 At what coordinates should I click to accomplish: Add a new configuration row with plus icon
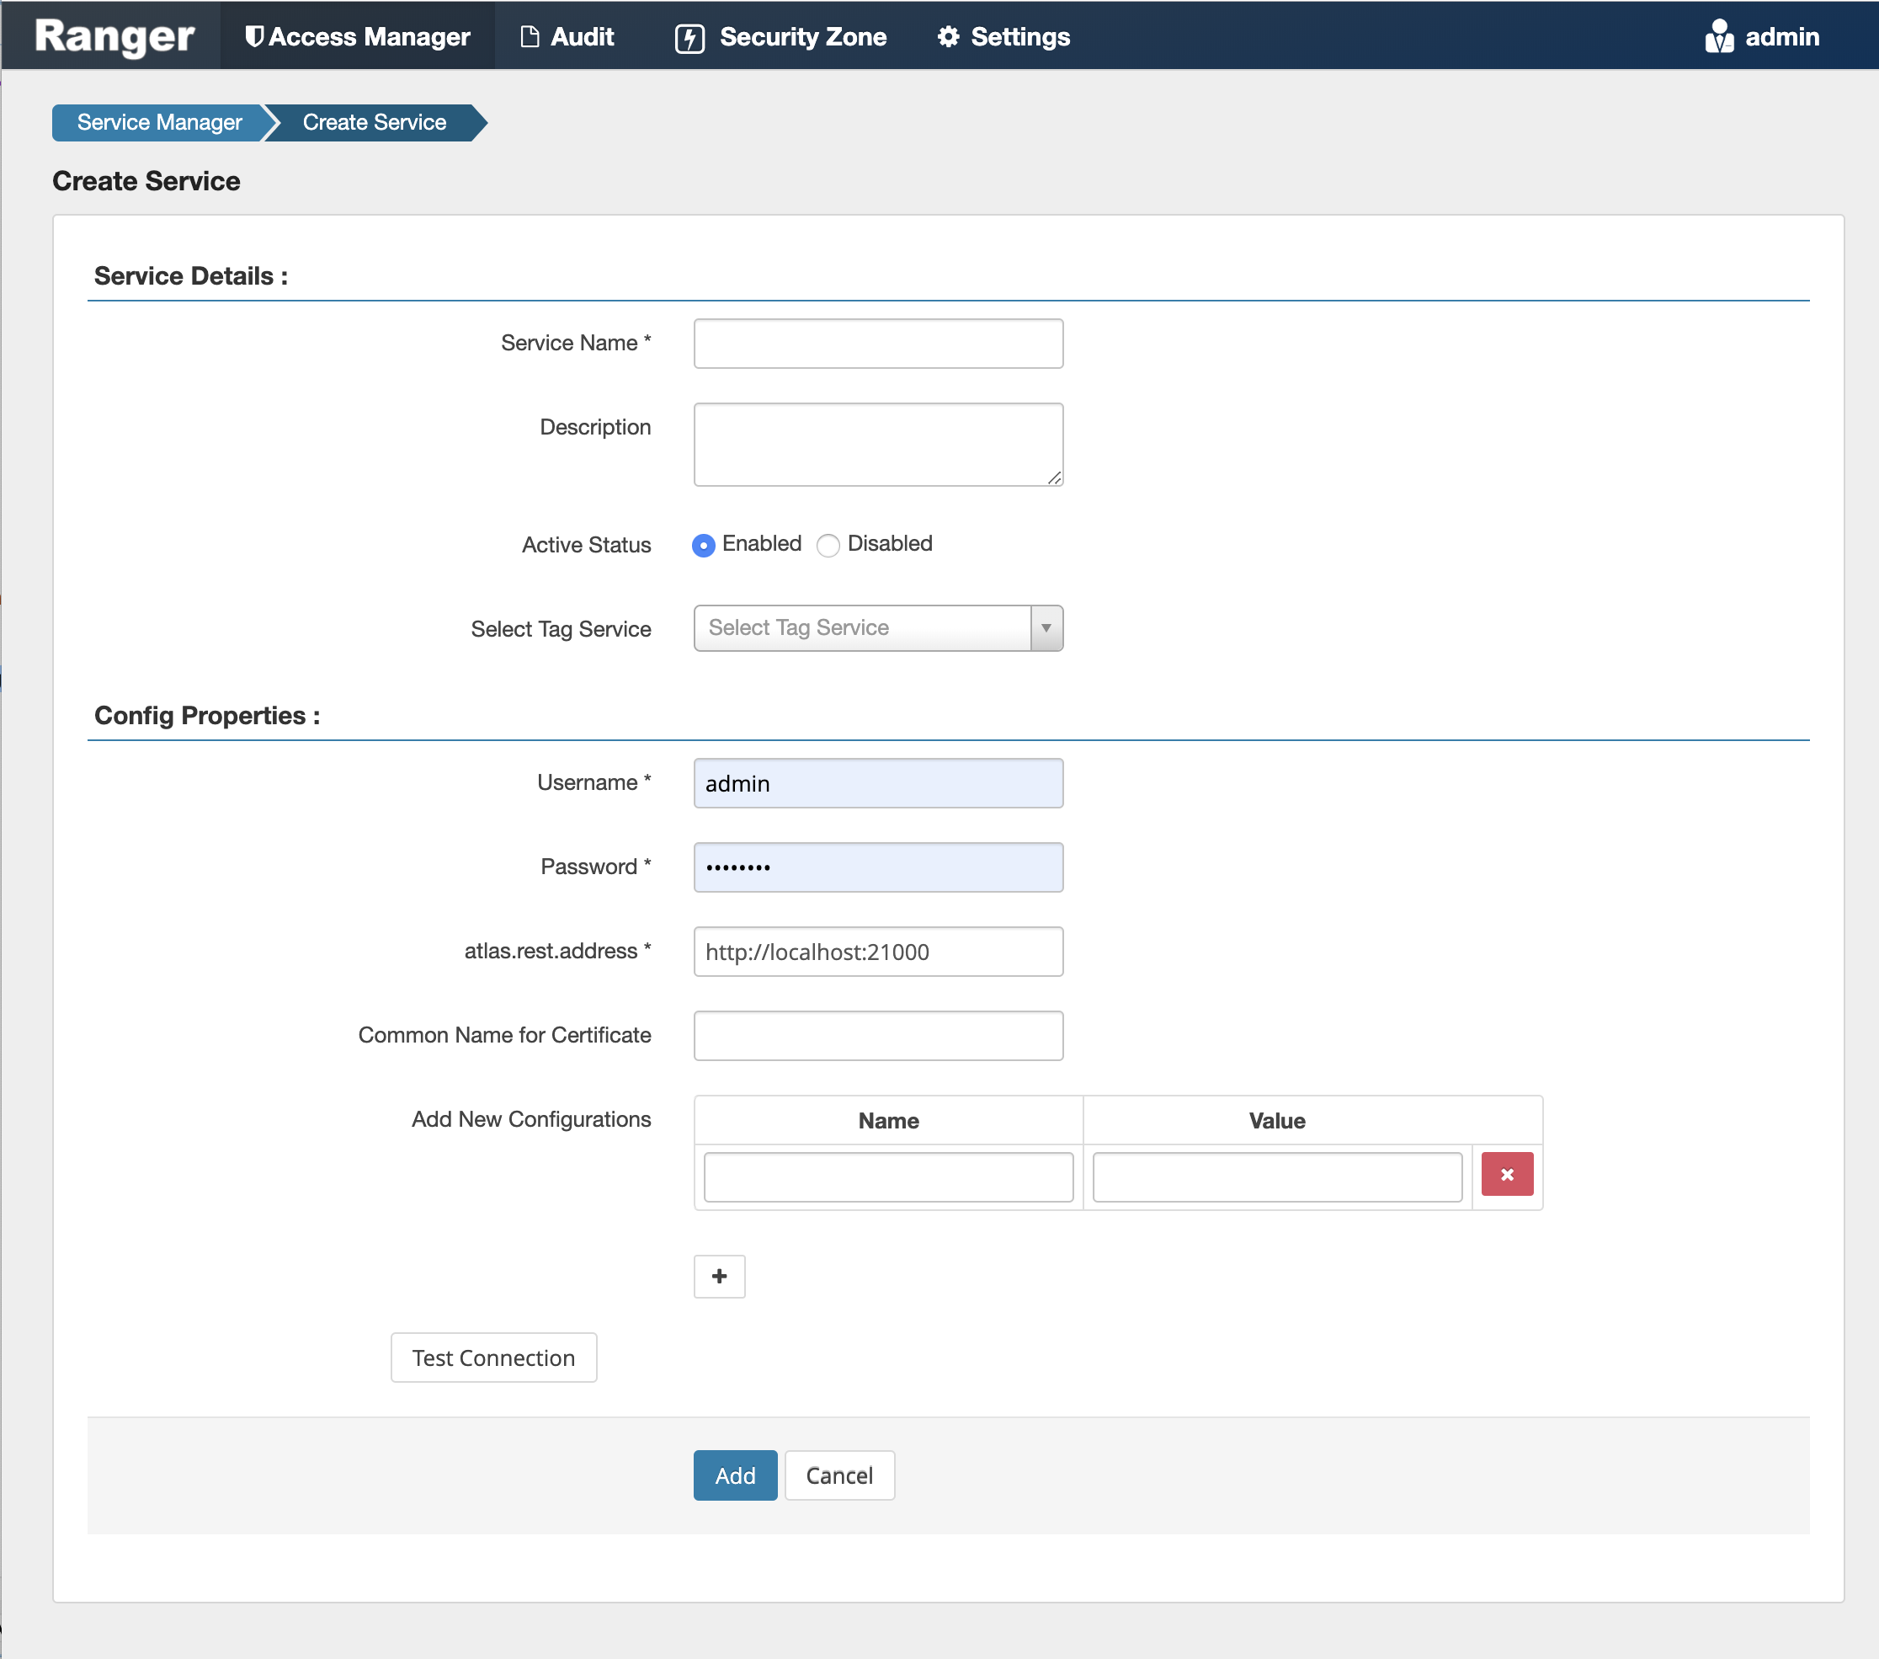tap(719, 1277)
